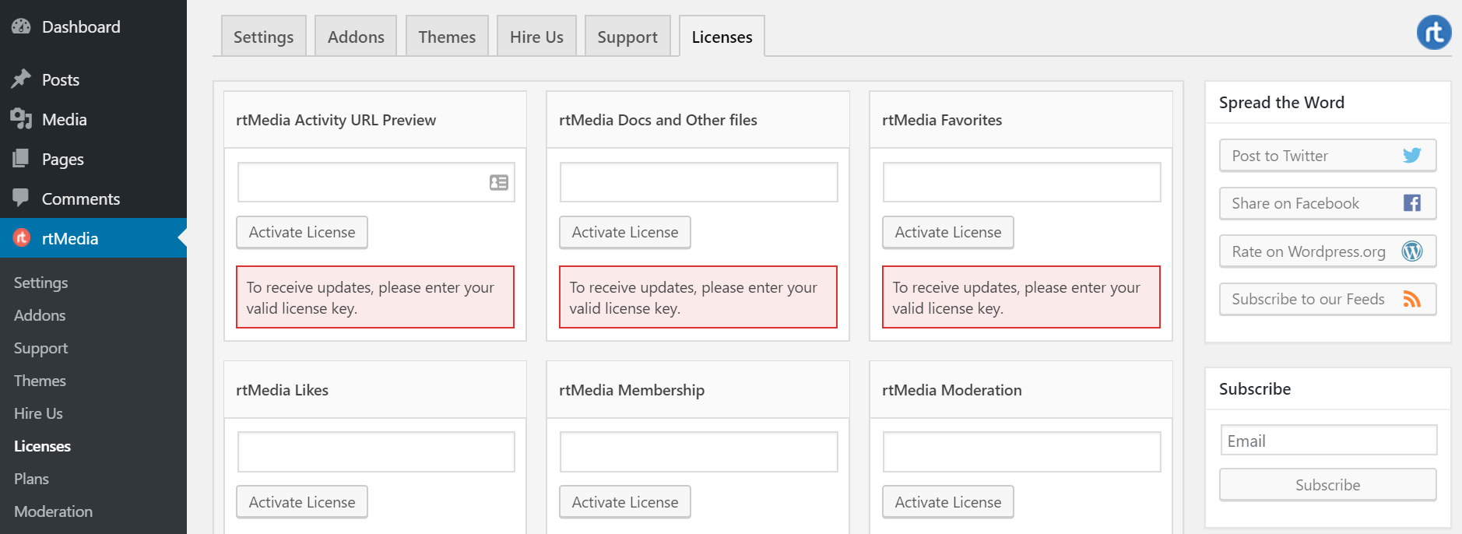Focus license key field for rtMedia Membership

(699, 451)
